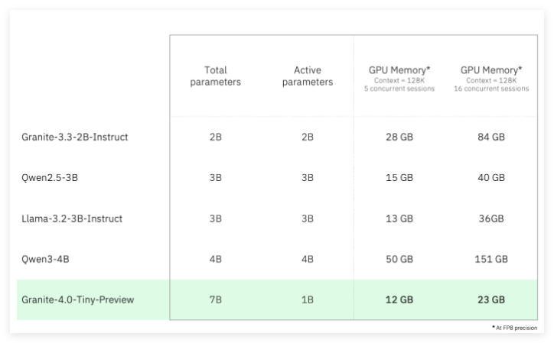Click the Total parameters column header

216,76
